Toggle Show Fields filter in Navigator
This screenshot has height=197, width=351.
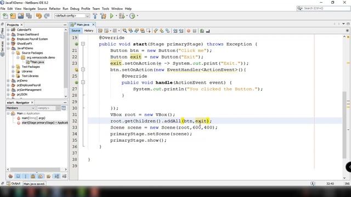click(x=18, y=176)
